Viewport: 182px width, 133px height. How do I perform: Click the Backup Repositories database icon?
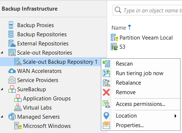click(x=11, y=34)
